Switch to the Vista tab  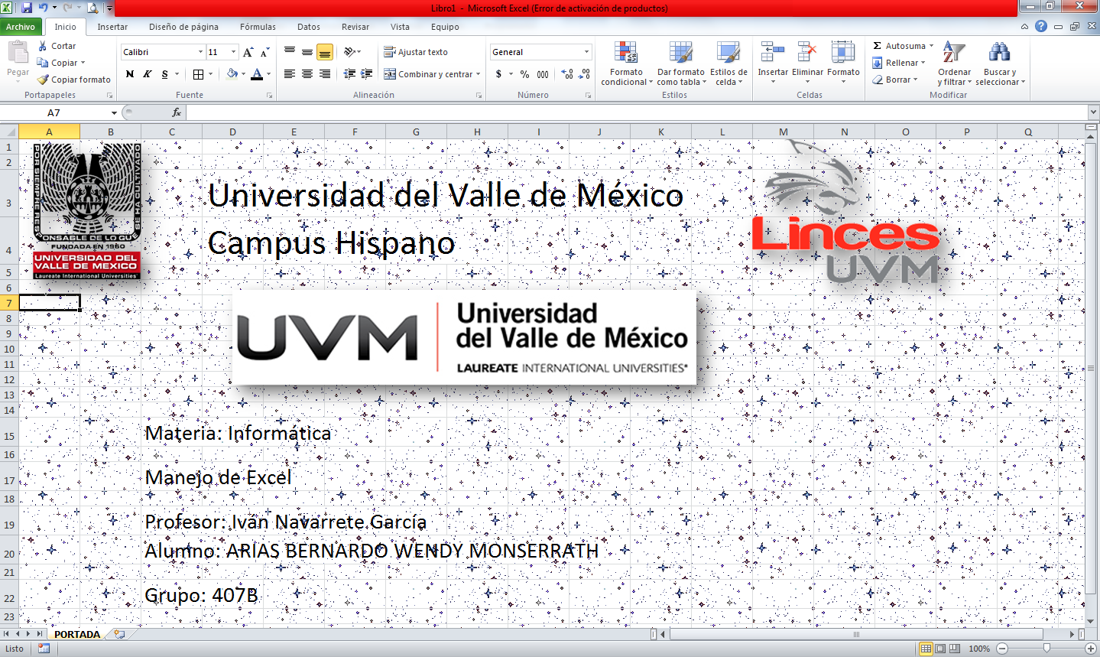[x=400, y=27]
